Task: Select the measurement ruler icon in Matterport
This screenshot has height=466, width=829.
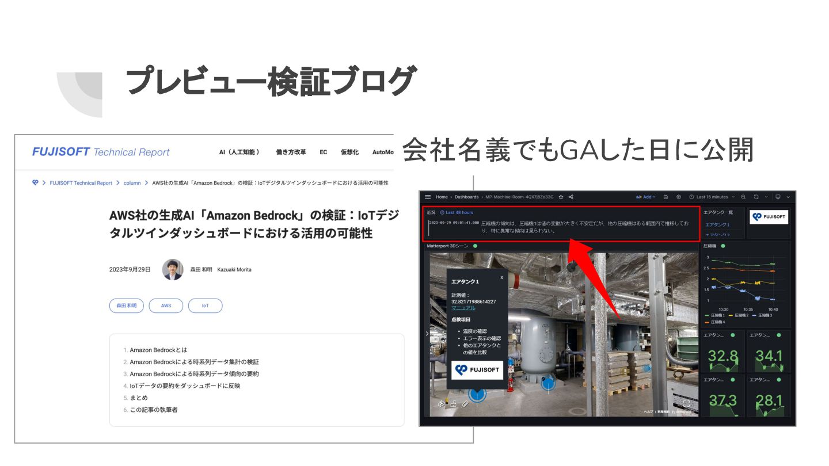Action: (465, 404)
